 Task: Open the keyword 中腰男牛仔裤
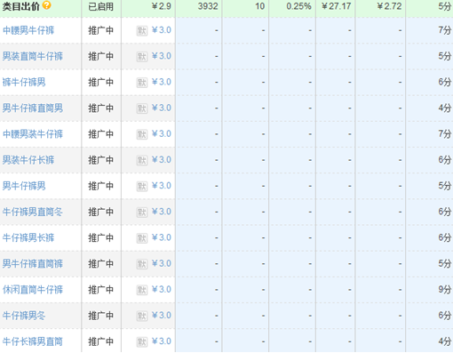pos(28,30)
